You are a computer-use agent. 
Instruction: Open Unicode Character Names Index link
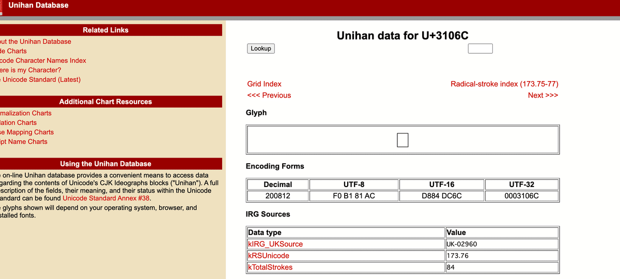43,60
